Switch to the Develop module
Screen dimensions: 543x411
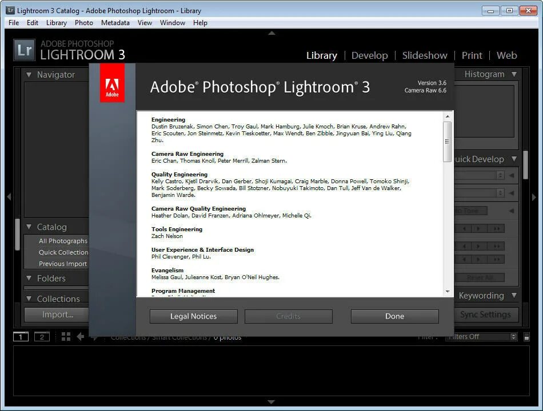[369, 55]
